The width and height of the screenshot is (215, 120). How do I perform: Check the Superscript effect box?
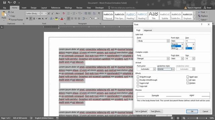[138, 83]
